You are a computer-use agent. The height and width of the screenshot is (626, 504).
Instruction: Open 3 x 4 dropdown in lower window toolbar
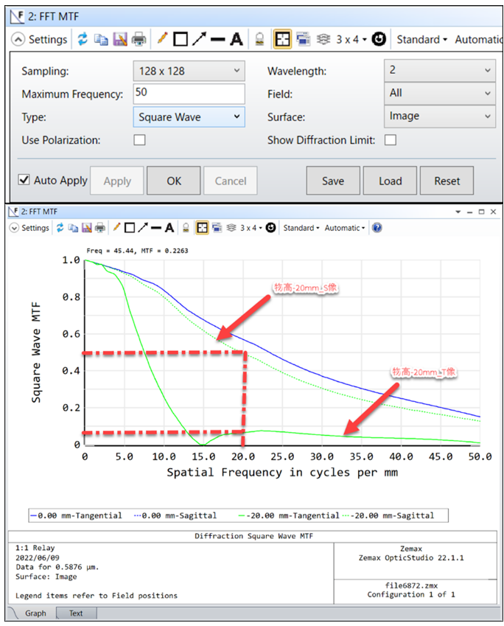tap(251, 228)
